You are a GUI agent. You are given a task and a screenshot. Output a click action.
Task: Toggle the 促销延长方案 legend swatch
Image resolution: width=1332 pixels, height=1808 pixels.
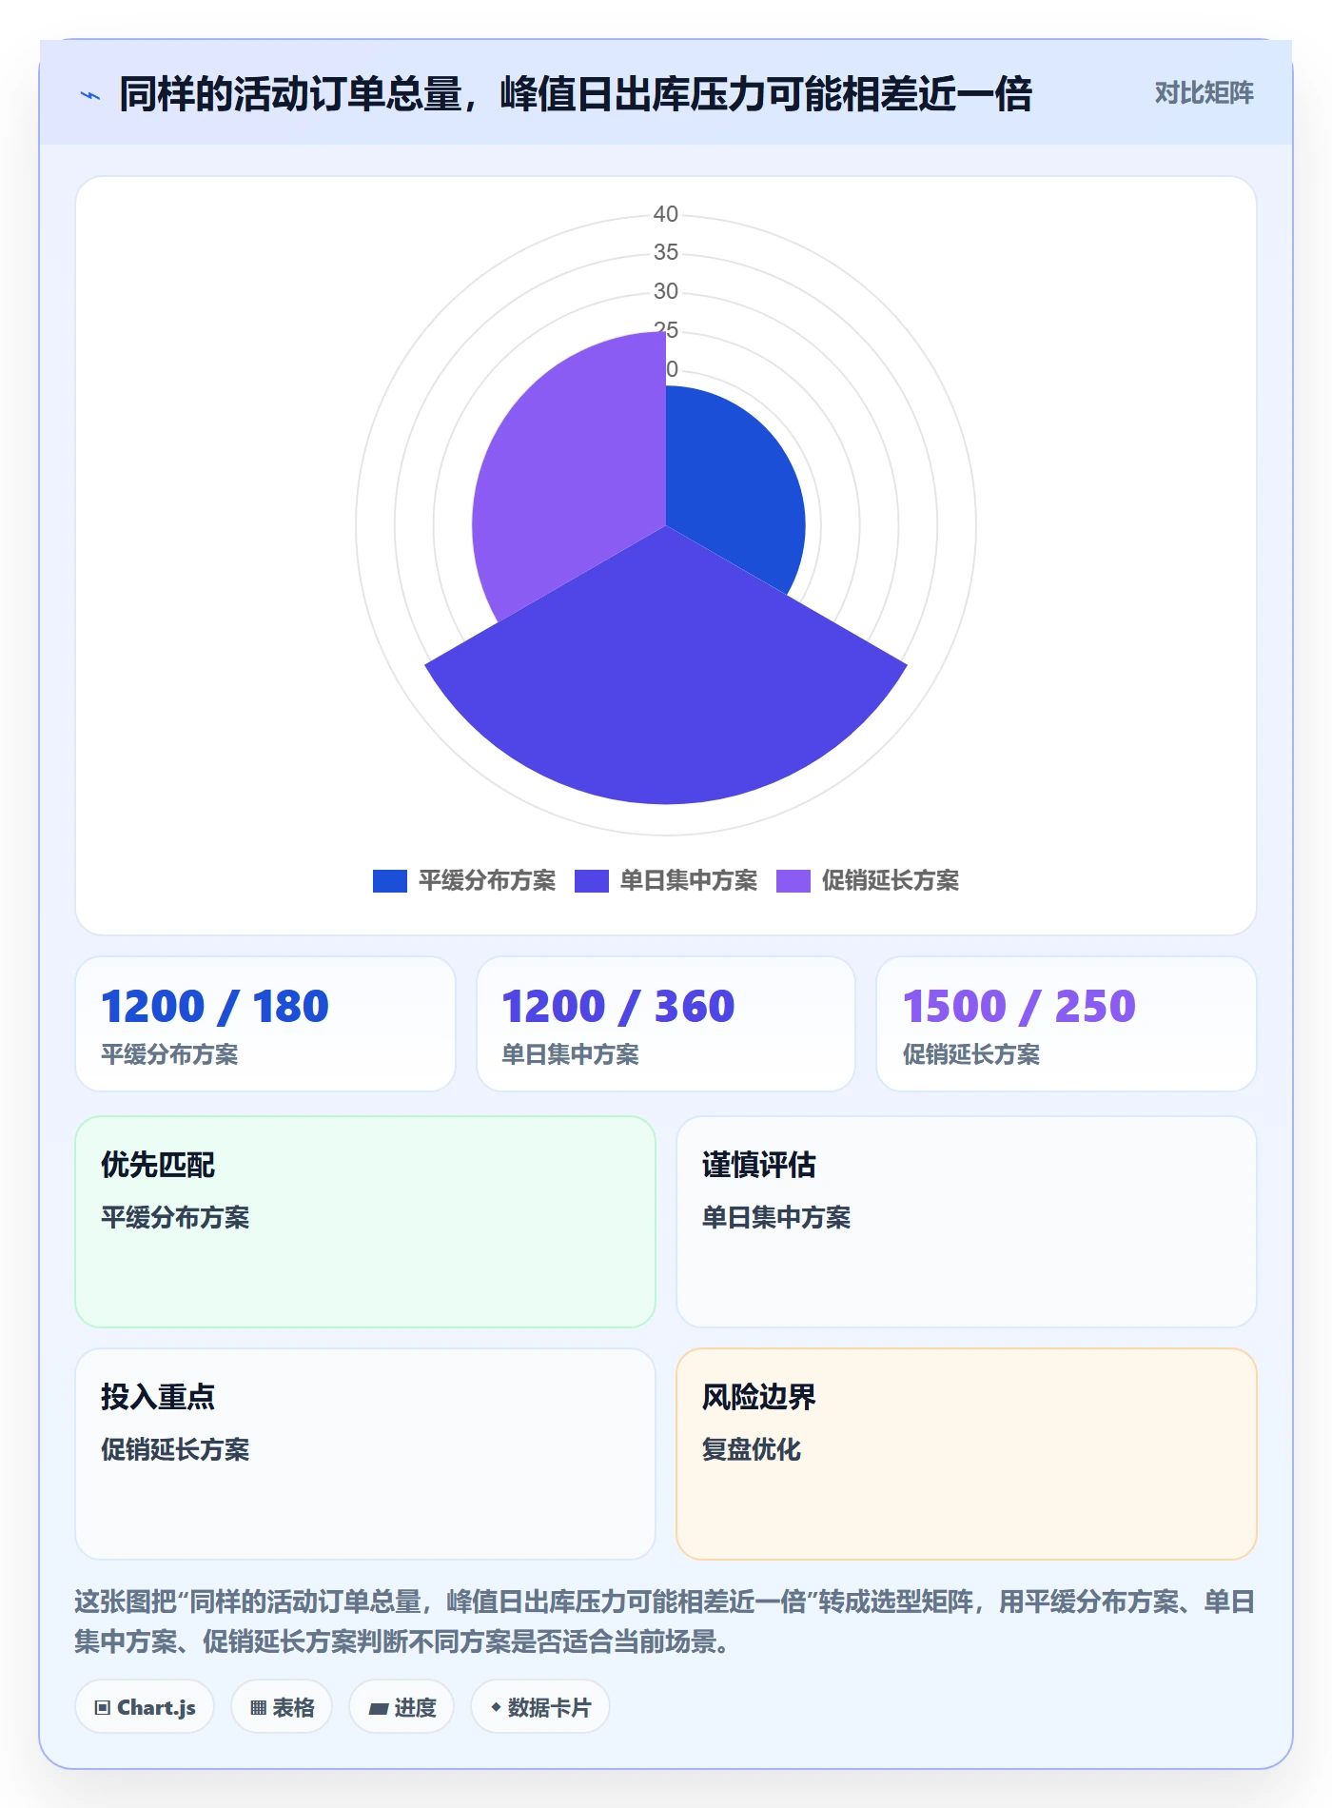coord(793,881)
